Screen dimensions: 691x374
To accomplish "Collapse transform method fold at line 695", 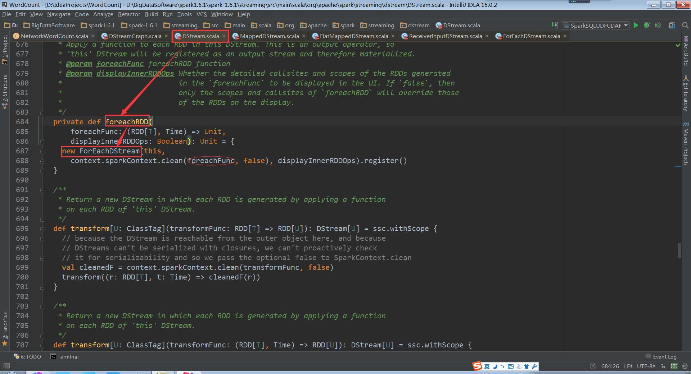I will [42, 229].
